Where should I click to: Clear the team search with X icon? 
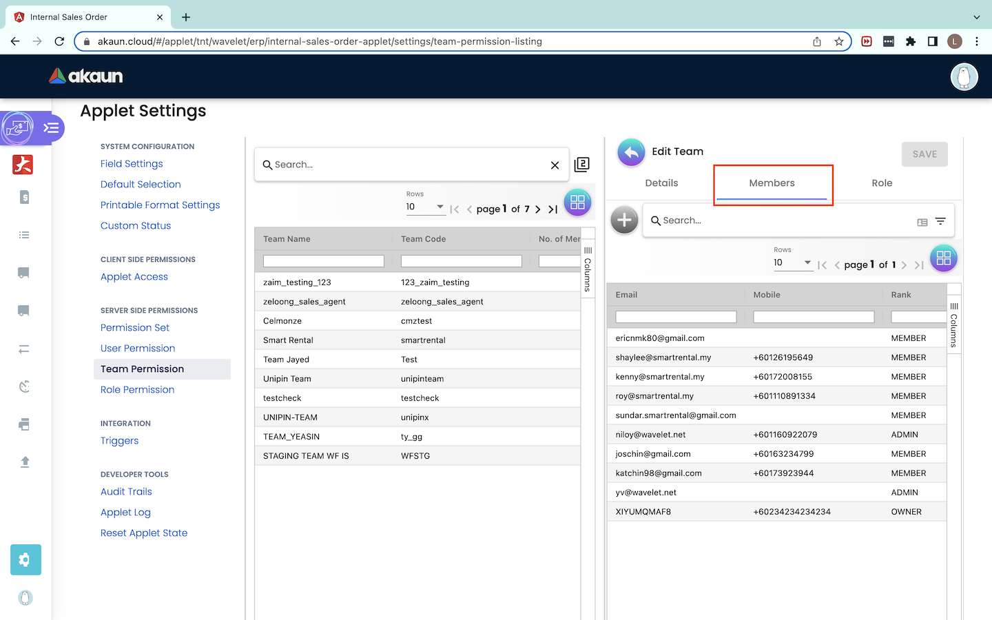click(x=555, y=165)
